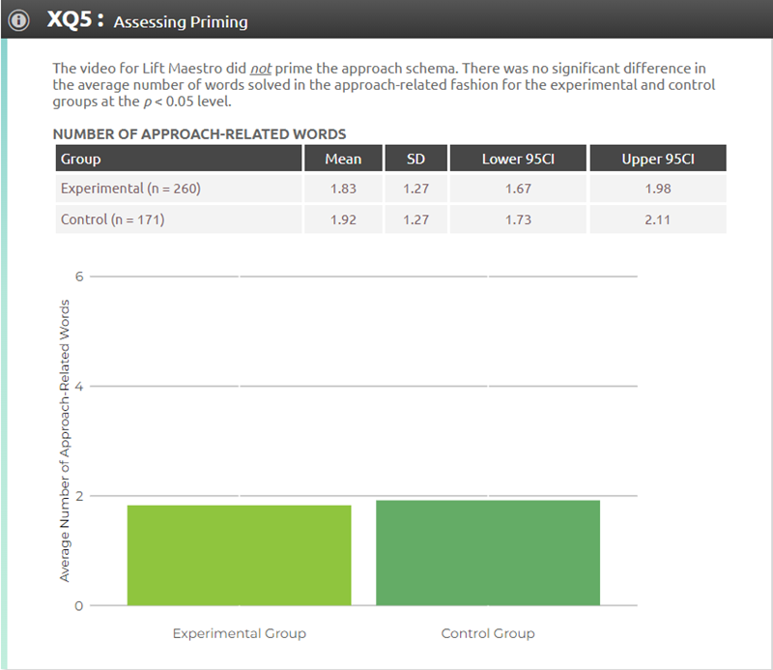Viewport: 773px width, 670px height.
Task: Click the Experimental Group x-axis label
Action: click(239, 633)
